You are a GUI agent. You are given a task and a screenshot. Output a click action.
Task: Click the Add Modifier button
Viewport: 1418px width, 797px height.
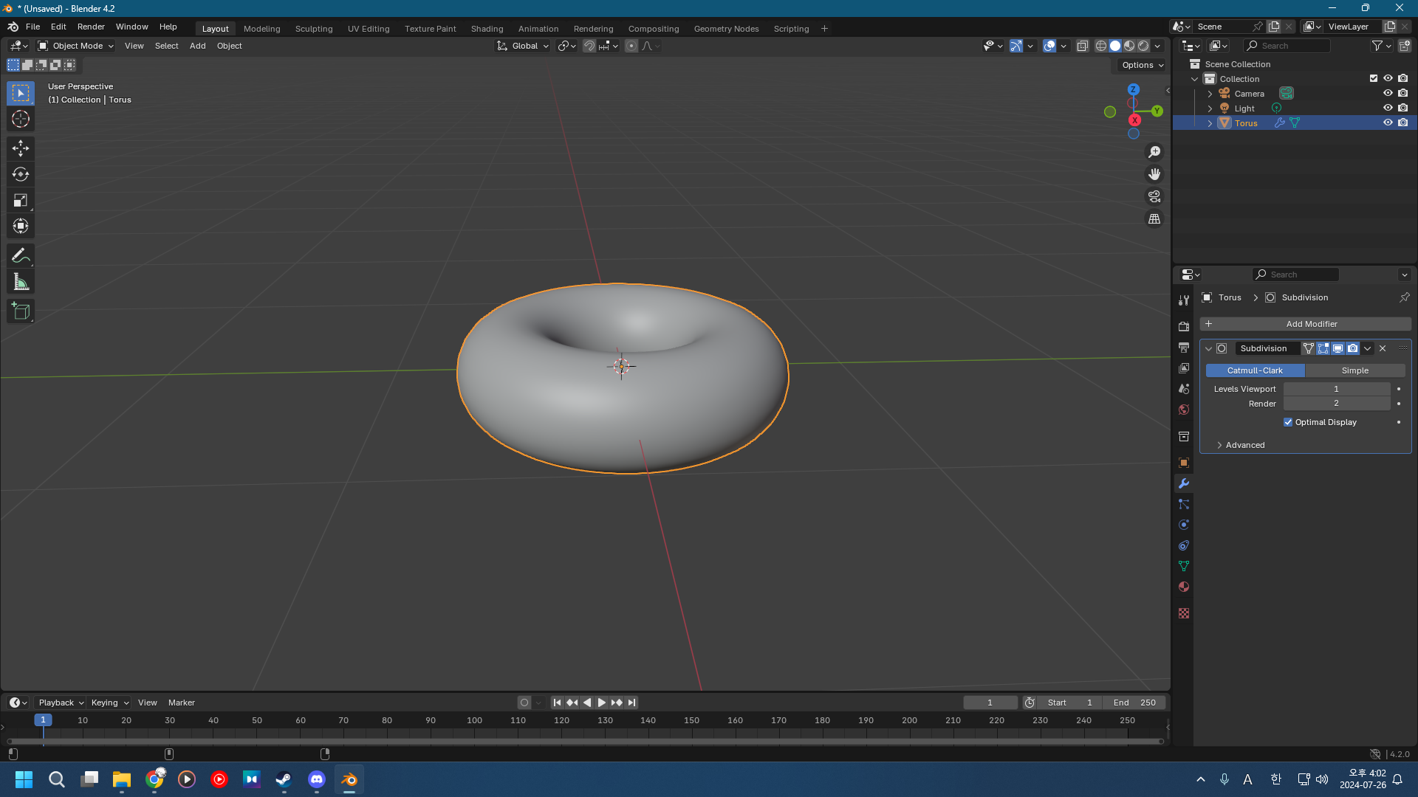click(1305, 324)
